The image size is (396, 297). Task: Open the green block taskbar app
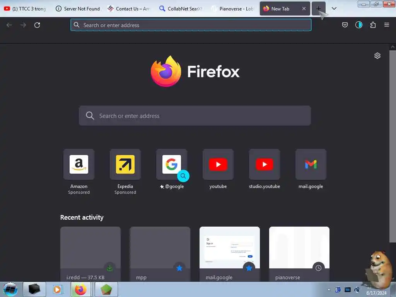(x=106, y=289)
